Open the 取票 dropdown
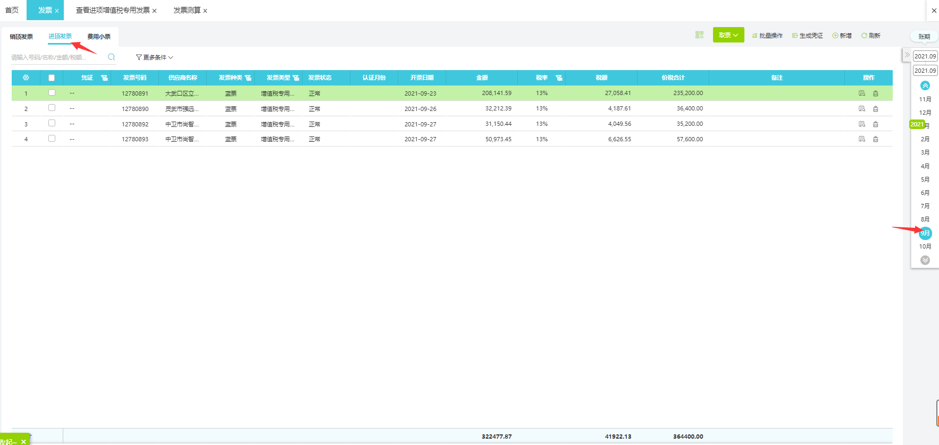The image size is (939, 445). point(728,35)
